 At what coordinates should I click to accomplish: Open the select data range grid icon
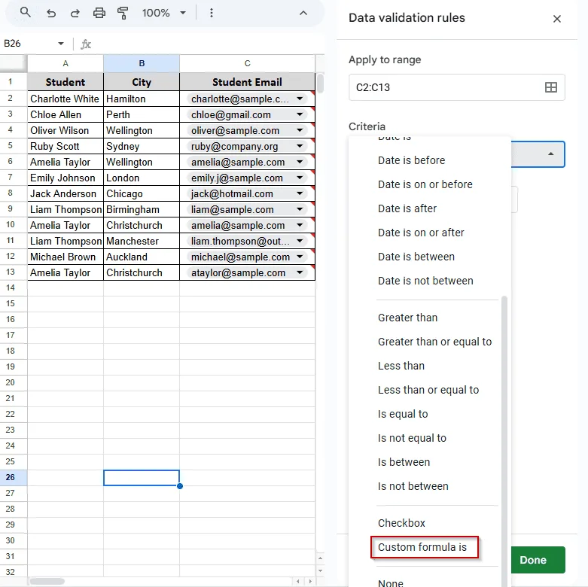point(551,87)
